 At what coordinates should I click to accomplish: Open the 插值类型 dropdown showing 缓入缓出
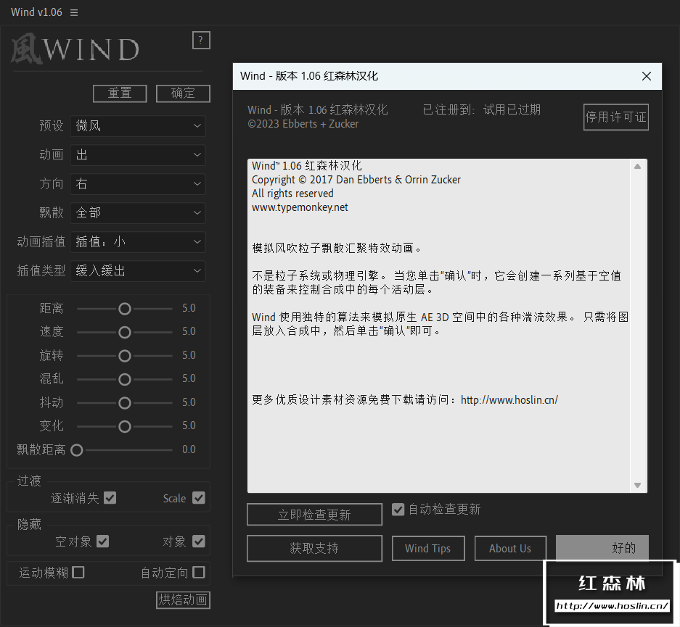pyautogui.click(x=138, y=271)
